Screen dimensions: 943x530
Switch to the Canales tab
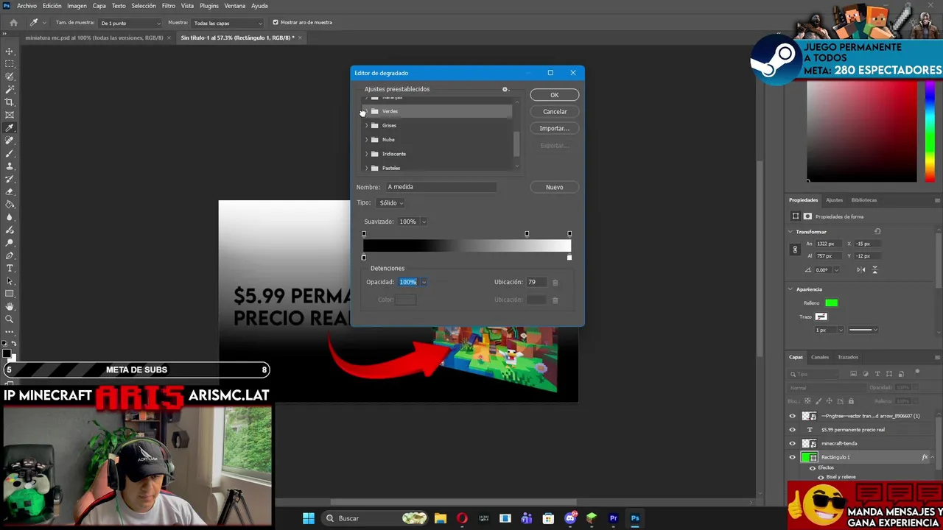[820, 357]
